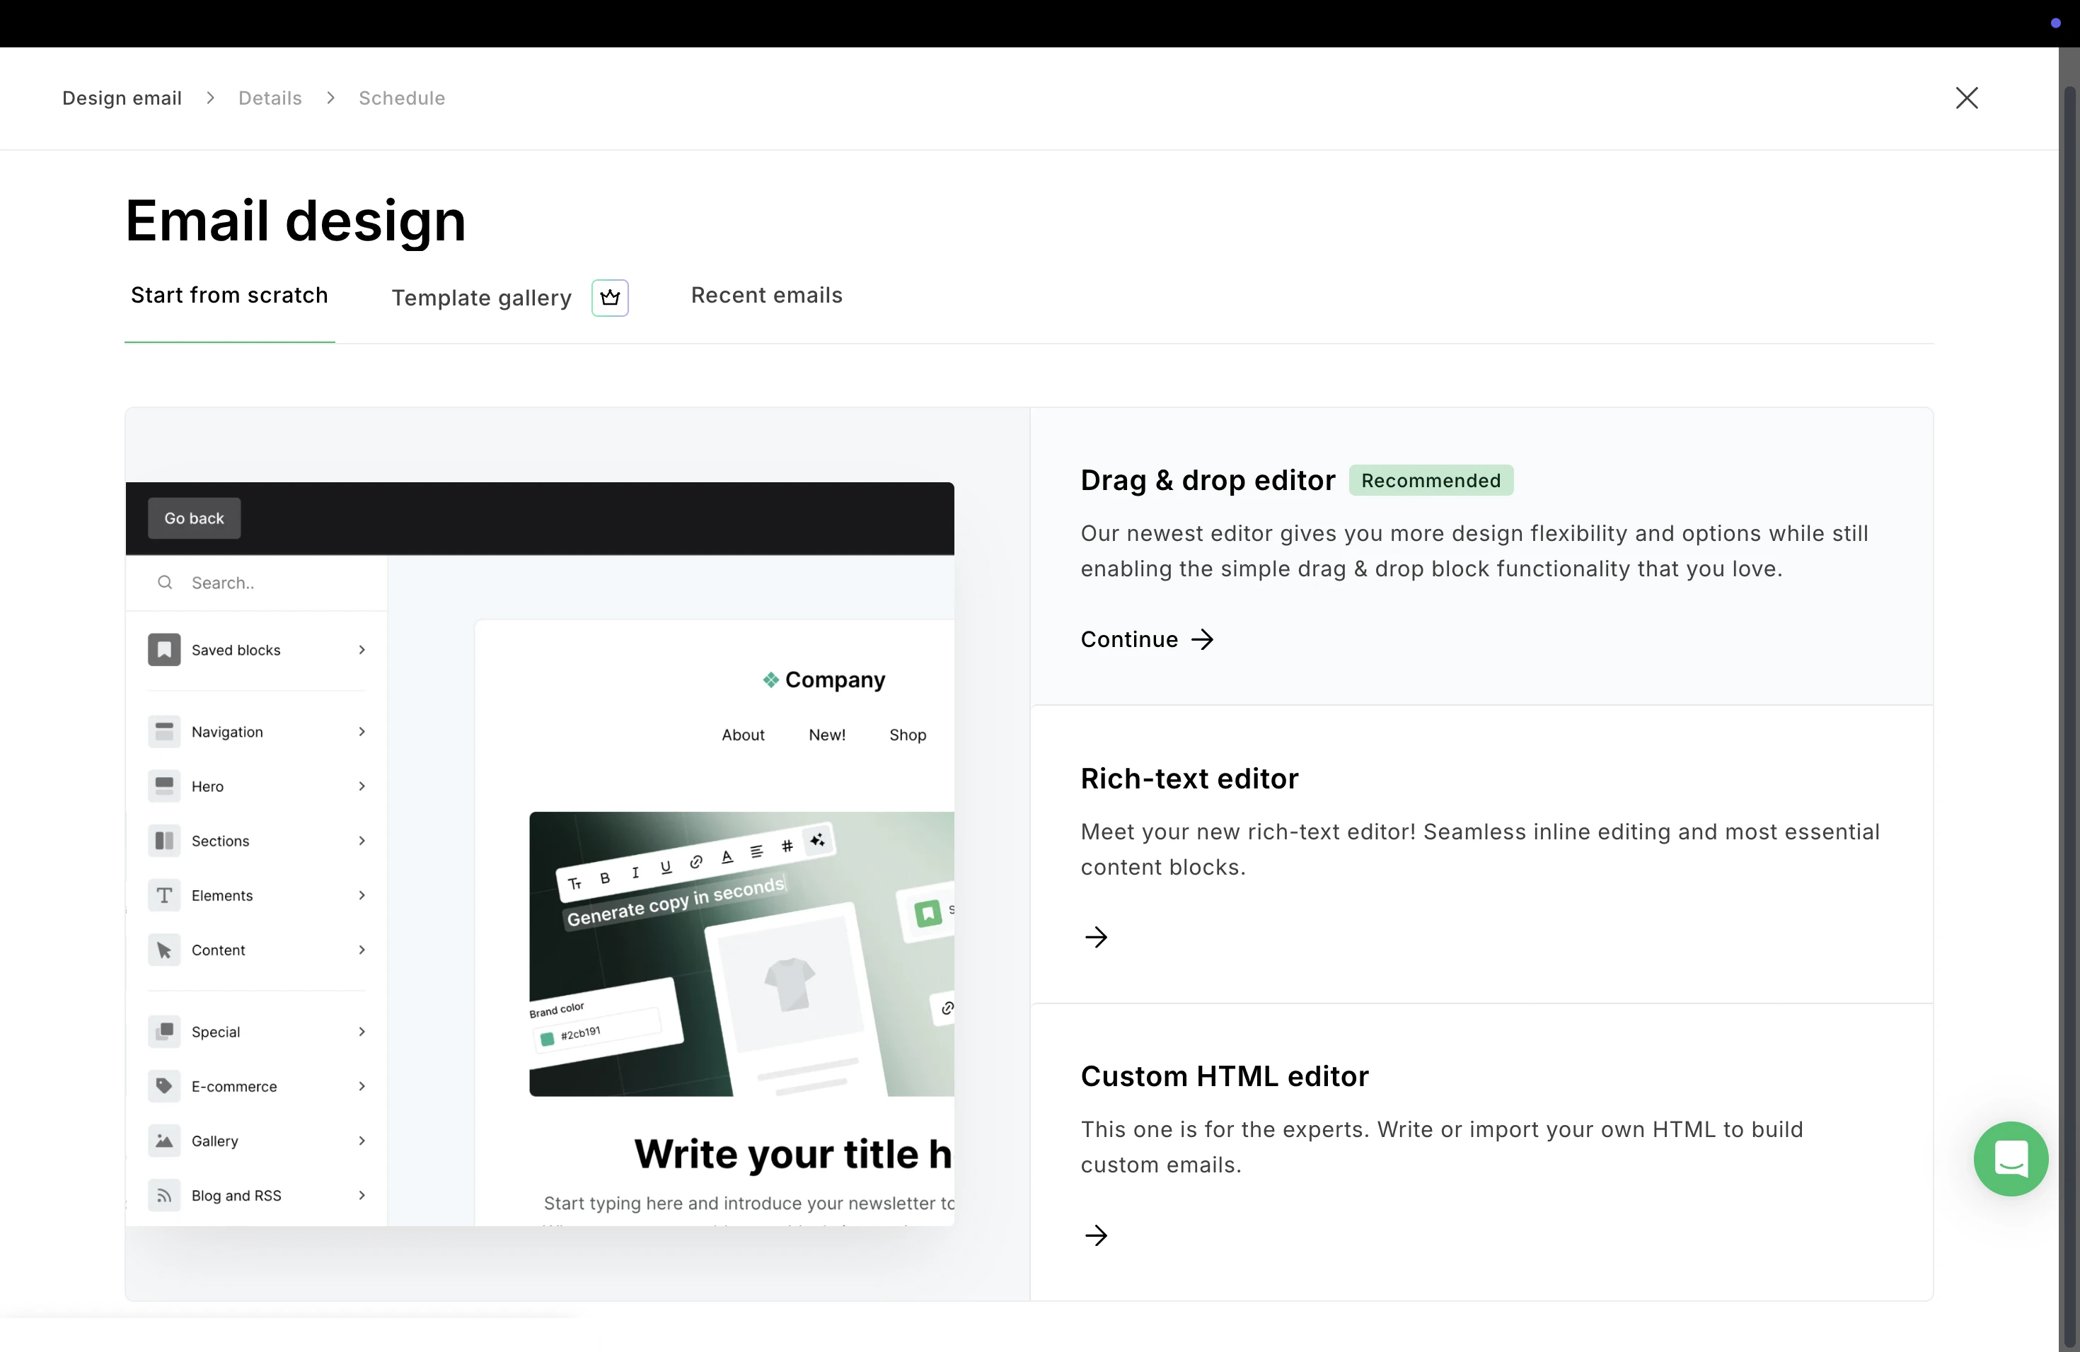The image size is (2080, 1352).
Task: Click the Elements text icon
Action: [x=163, y=895]
